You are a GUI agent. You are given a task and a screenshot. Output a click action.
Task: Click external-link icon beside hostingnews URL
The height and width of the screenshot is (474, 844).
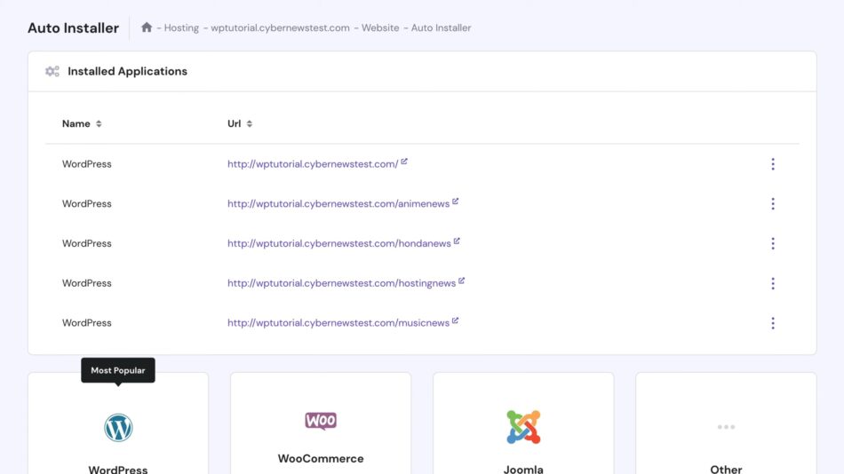(x=461, y=280)
